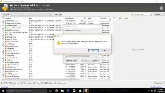The width and height of the screenshot is (165, 93).
Task: Open the Check for updates link
Action: (156, 87)
